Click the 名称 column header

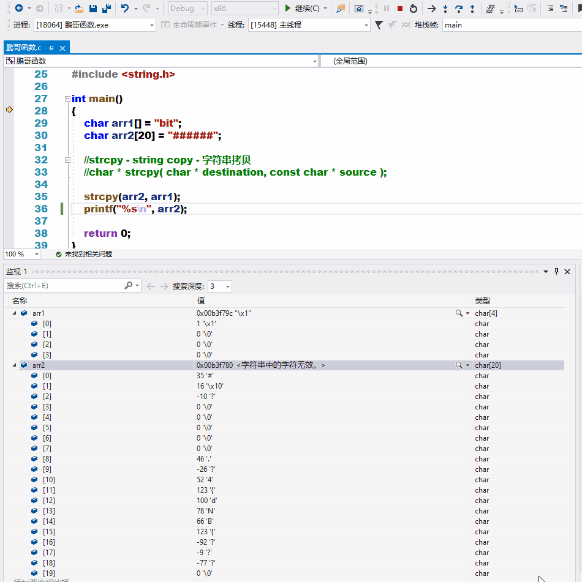pos(100,300)
